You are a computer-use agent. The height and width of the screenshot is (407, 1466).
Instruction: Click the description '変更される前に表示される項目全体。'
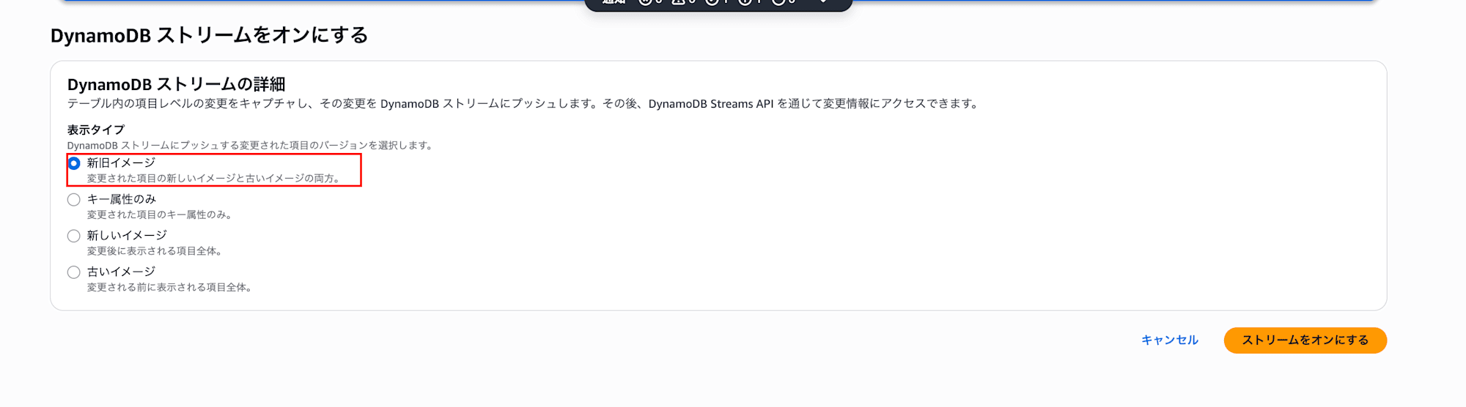[x=172, y=288]
